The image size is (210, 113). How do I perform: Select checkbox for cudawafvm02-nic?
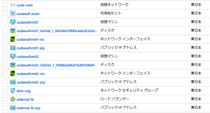click(5, 73)
